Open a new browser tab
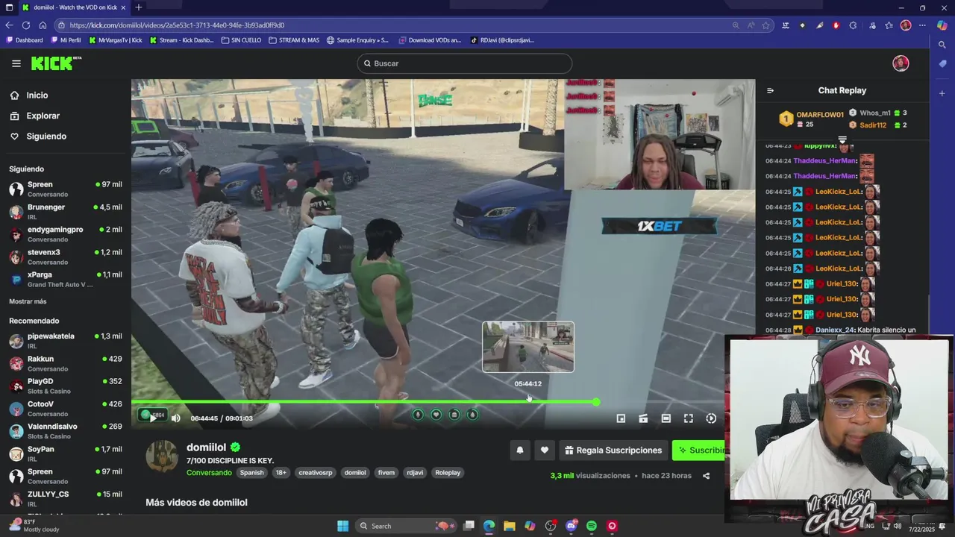This screenshot has height=537, width=955. 138,7
